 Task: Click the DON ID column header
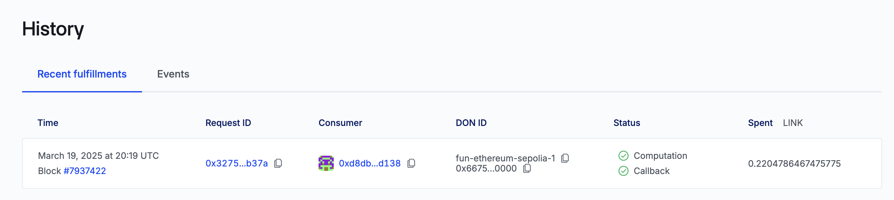click(x=471, y=123)
